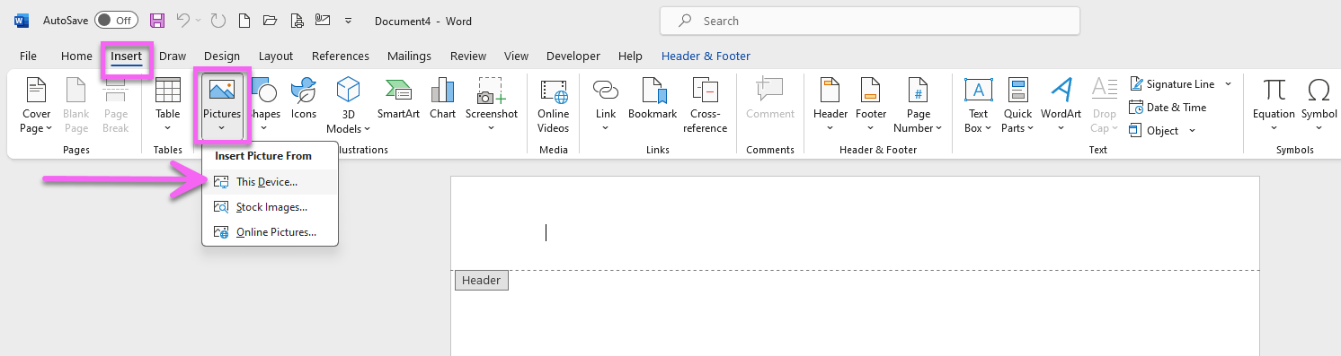This screenshot has height=356, width=1341.
Task: Click the Search box
Action: point(870,21)
